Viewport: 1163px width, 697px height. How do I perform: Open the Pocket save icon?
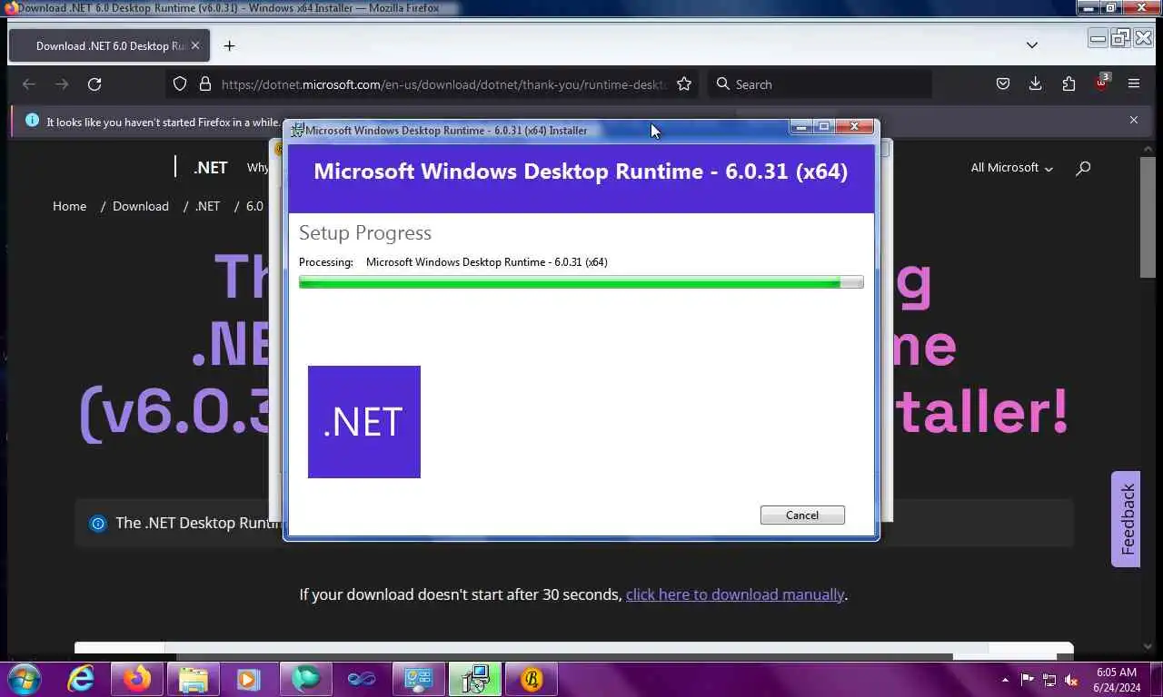1003,83
